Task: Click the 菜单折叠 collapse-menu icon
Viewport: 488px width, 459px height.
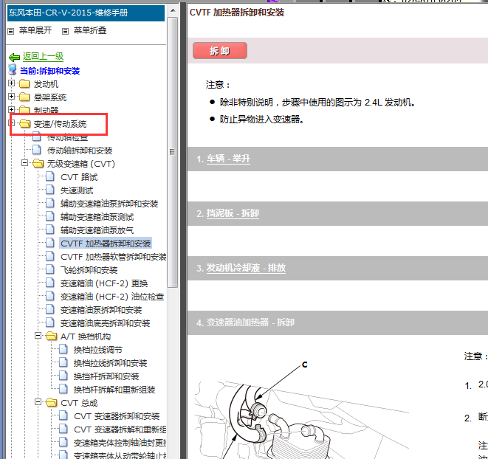Action: [66, 31]
